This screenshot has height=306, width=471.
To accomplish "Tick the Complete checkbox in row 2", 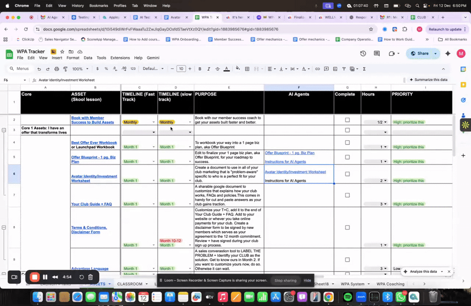I will 347,120.
